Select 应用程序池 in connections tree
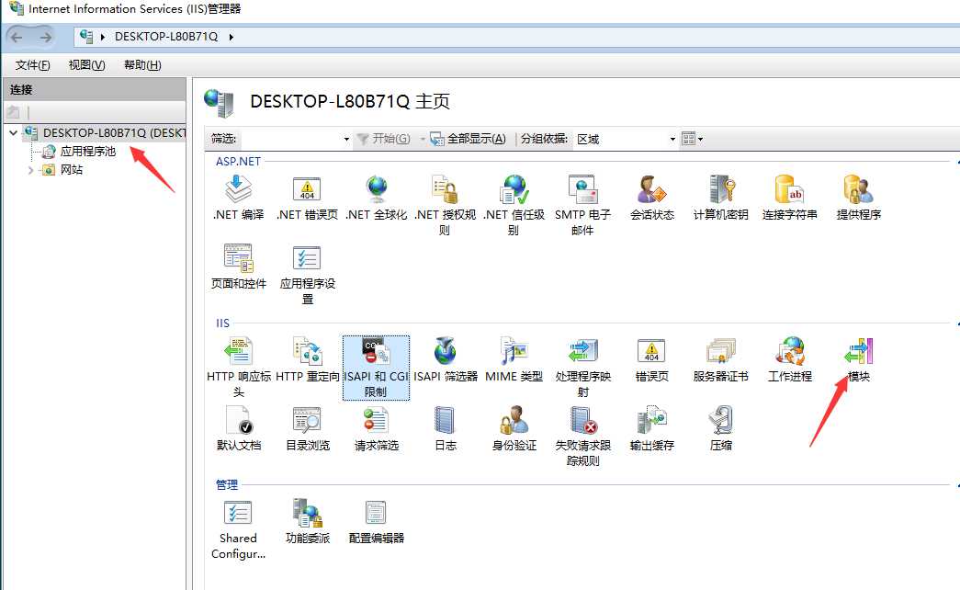Screen dimensions: 960x590 point(87,152)
